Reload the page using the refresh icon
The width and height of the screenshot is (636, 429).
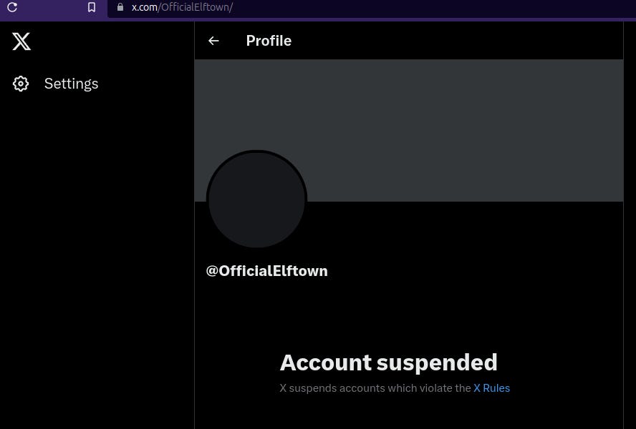point(12,7)
